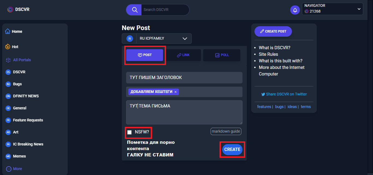
Task: Expand More portals in sidebar
Action: pyautogui.click(x=9, y=169)
